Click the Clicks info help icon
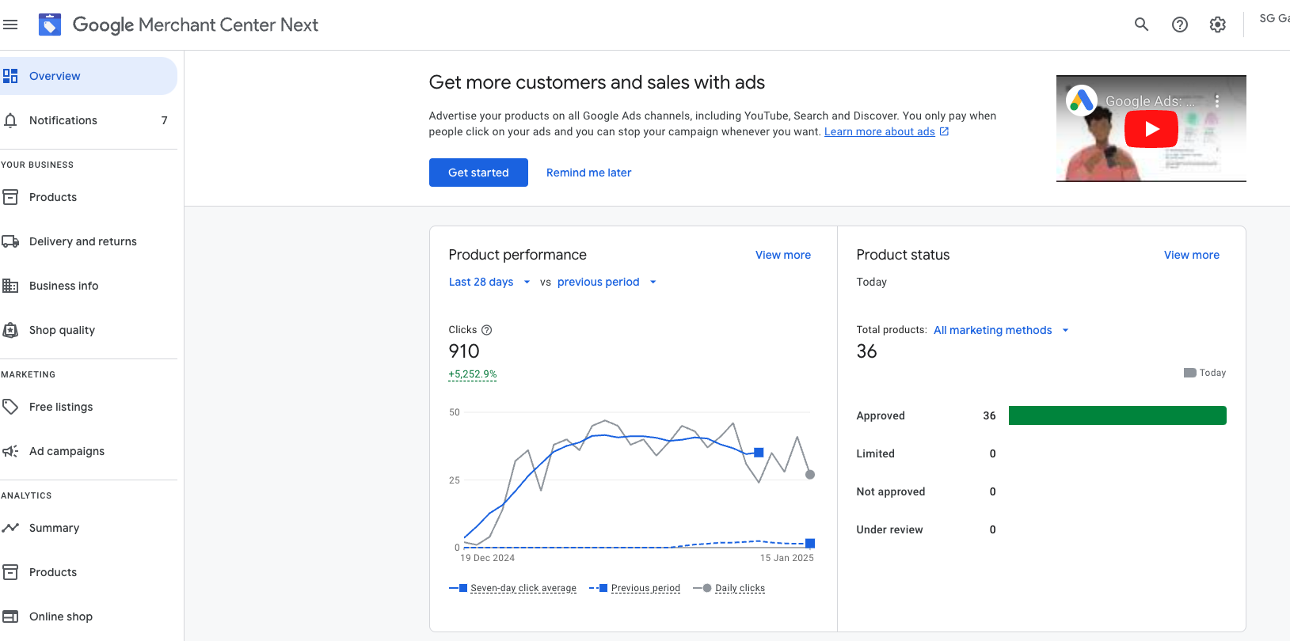The image size is (1290, 641). pyautogui.click(x=487, y=330)
